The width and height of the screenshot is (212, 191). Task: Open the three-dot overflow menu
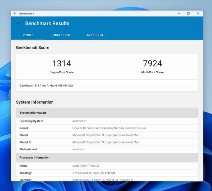[197, 23]
